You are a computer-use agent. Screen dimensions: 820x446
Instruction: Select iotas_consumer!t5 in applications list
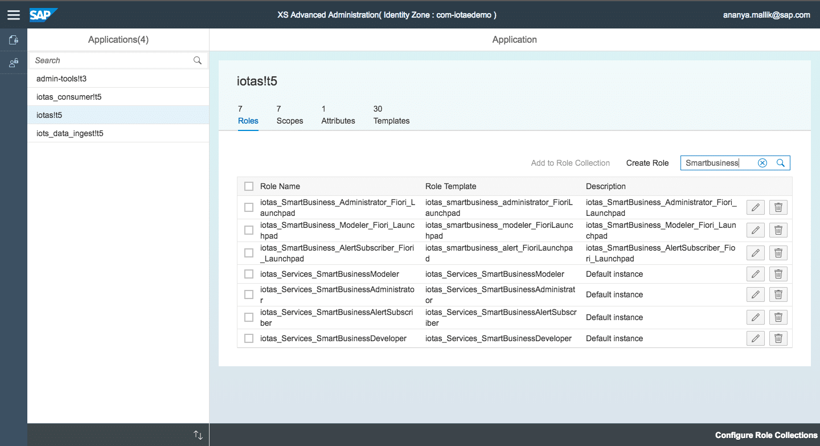pos(69,97)
